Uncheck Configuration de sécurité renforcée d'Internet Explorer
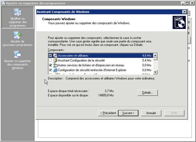 coord(50,70)
